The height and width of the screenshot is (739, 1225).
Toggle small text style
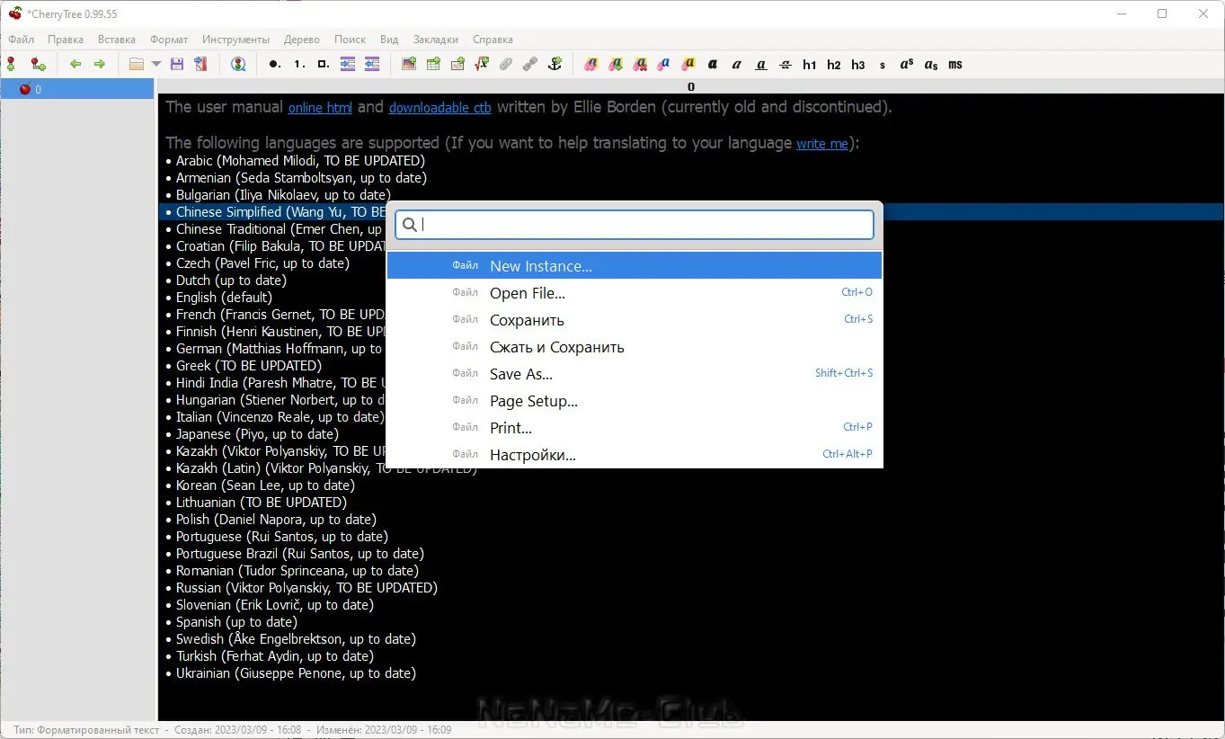click(x=883, y=65)
